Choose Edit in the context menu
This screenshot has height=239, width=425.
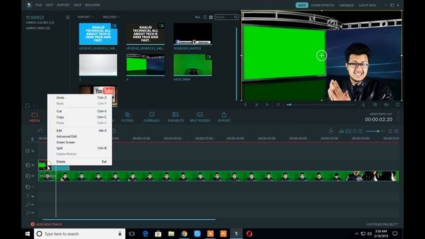click(80, 131)
